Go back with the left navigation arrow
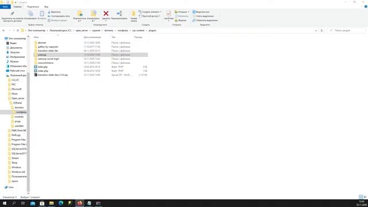The width and height of the screenshot is (368, 207). click(3, 30)
